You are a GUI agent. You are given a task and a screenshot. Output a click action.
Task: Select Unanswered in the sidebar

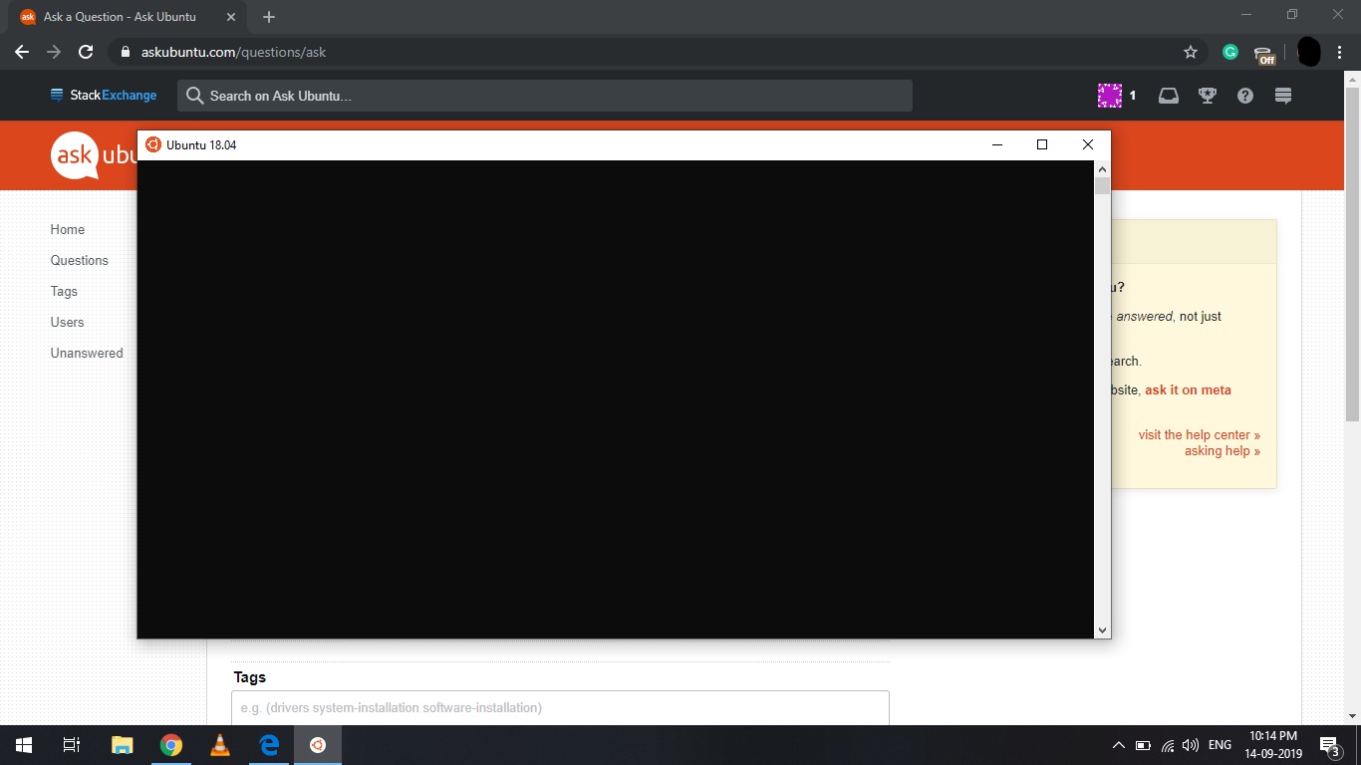87,353
